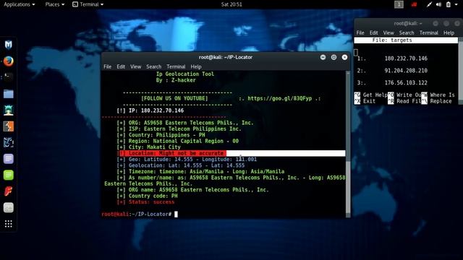Open the Places menu
This screenshot has height=260, width=463.
[x=55, y=4]
